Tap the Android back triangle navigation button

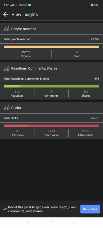pos(75,223)
